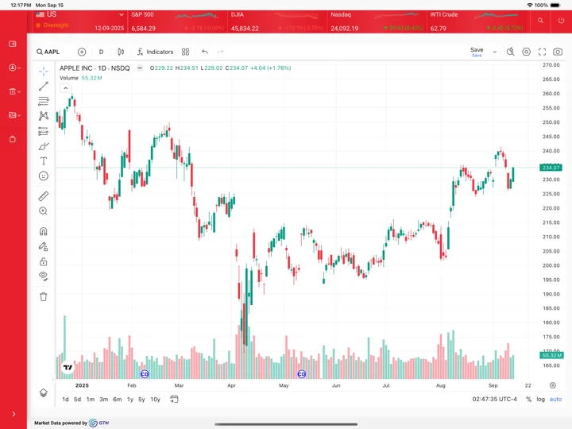Choose the text annotation tool
This screenshot has width=572, height=429.
point(44,160)
